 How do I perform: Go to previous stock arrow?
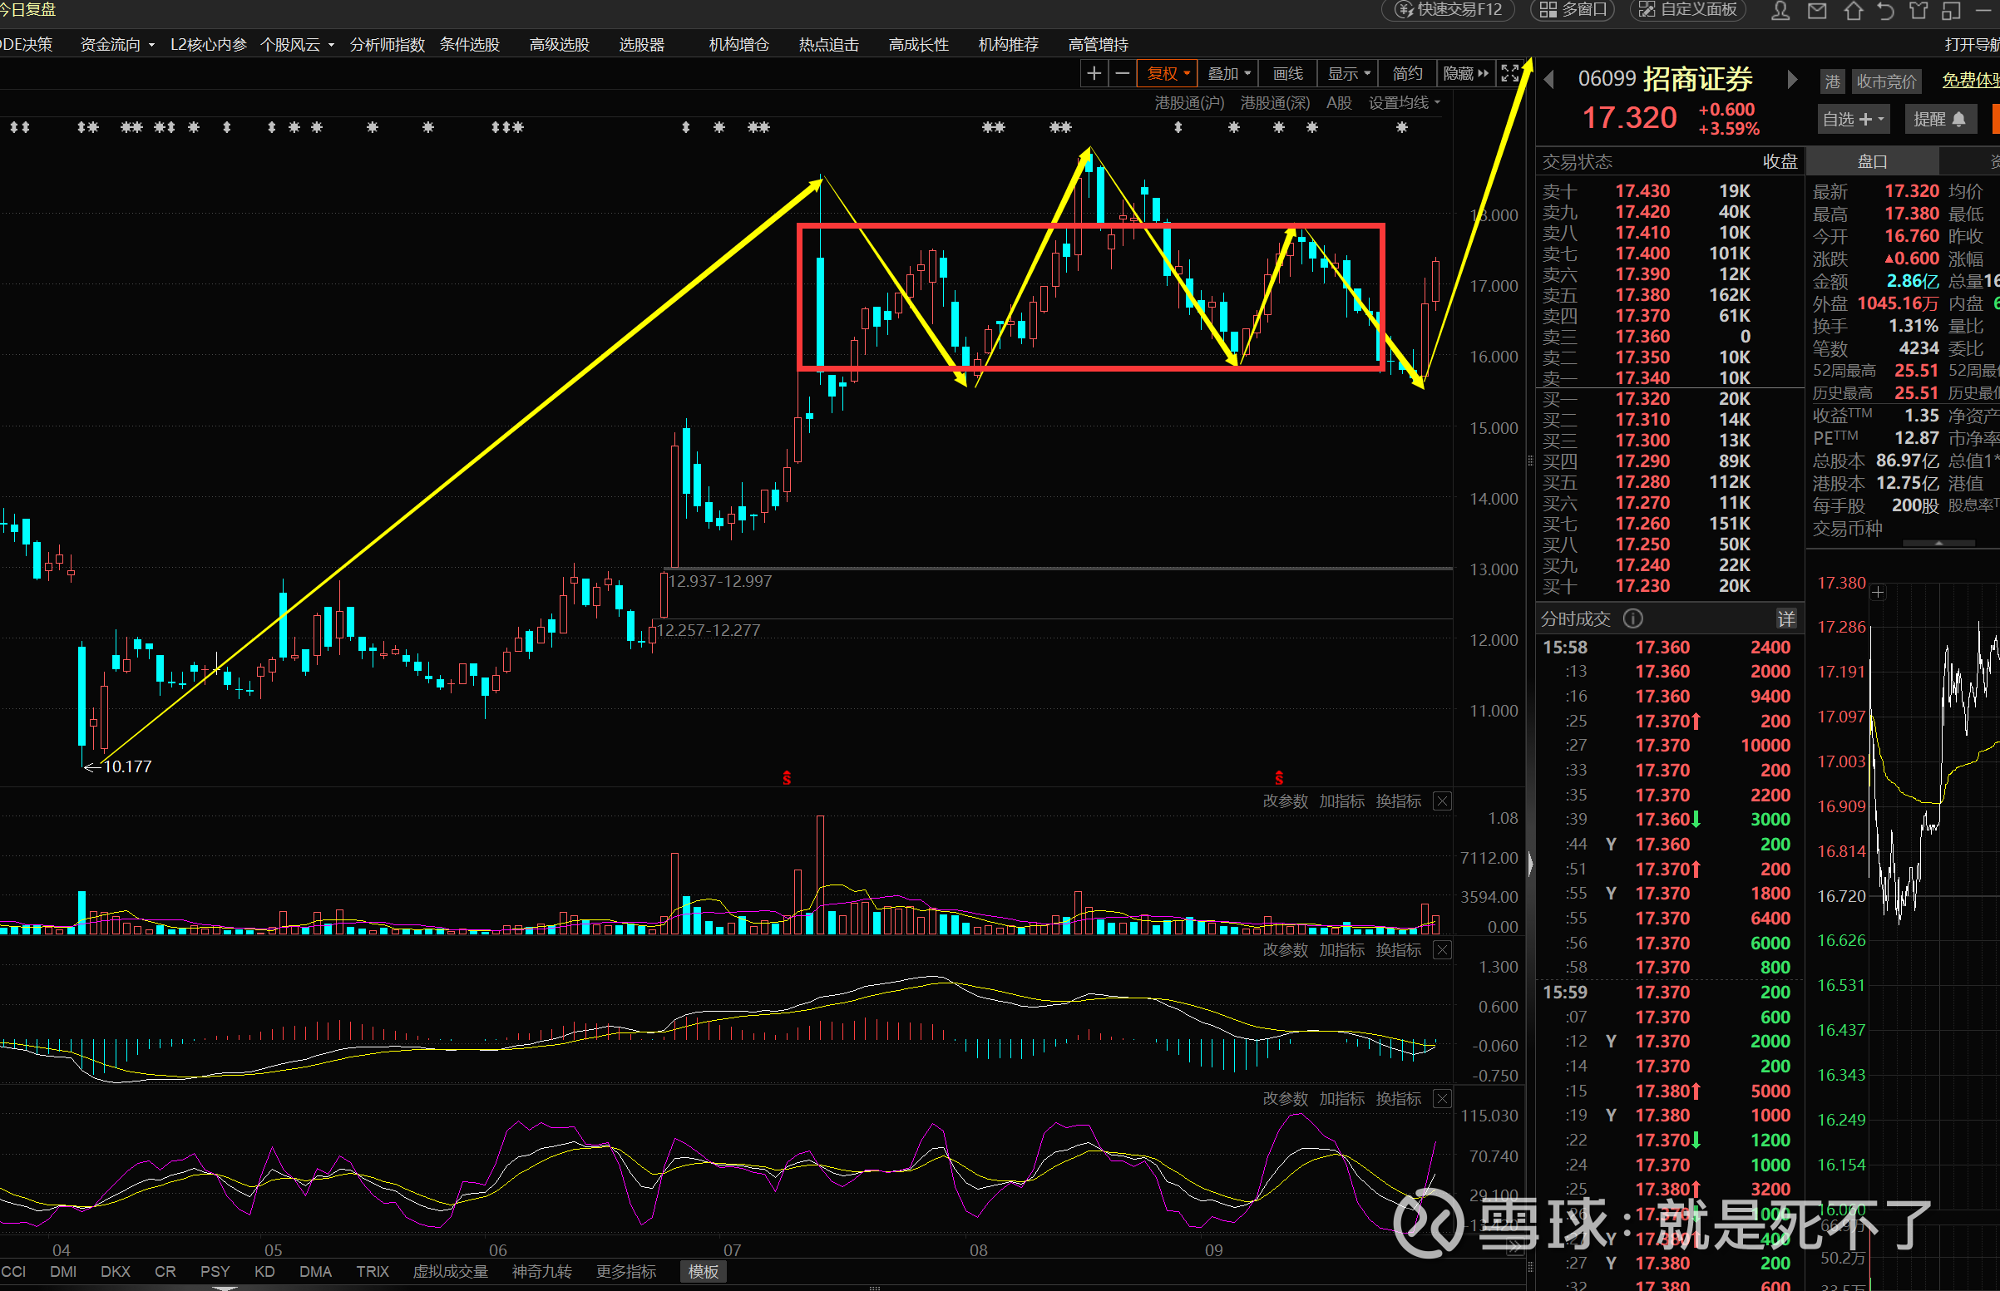tap(1548, 80)
